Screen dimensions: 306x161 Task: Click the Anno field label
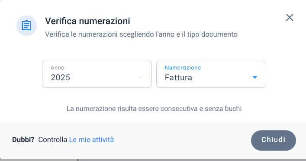[58, 68]
